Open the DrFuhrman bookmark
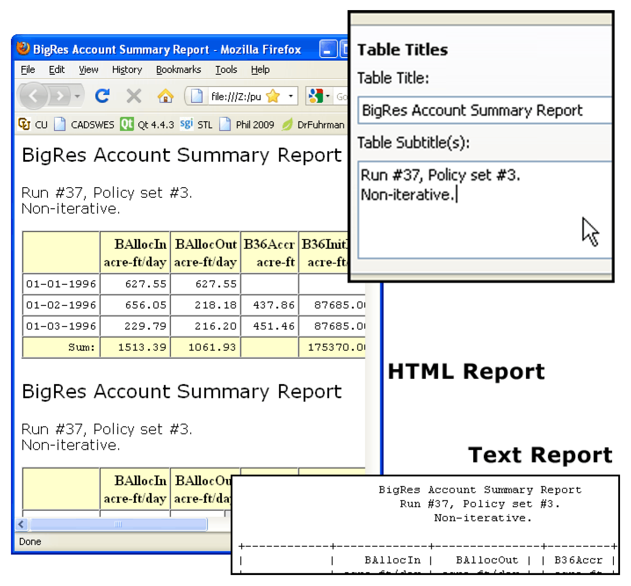631x586 pixels. [314, 125]
